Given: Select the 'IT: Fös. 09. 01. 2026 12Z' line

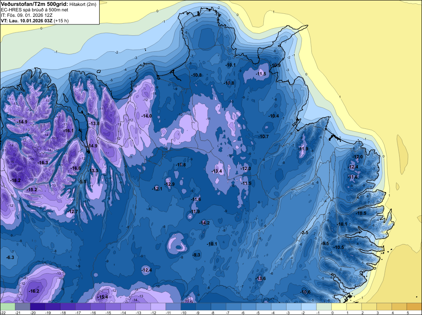Looking at the screenshot, I should [x=27, y=15].
